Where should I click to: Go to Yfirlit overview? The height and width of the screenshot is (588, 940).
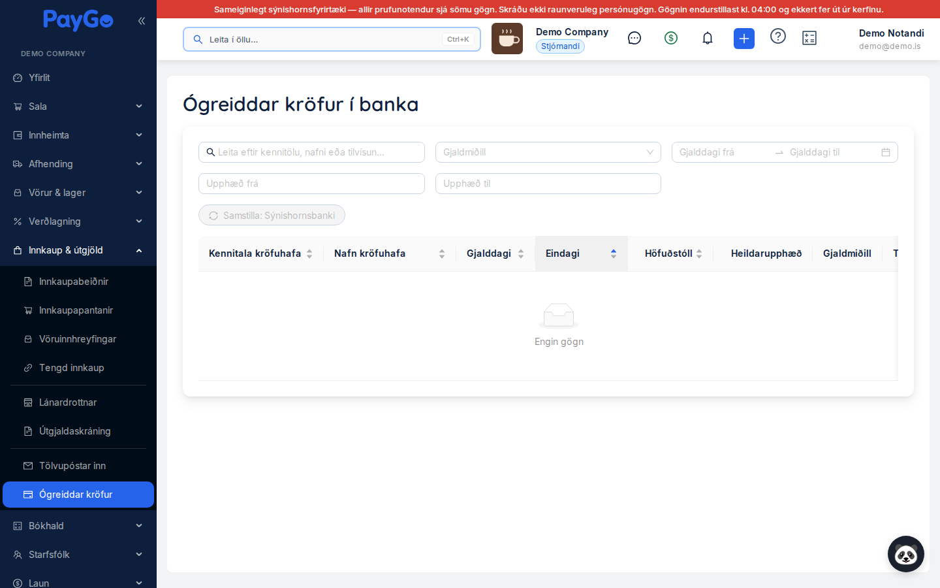coord(78,78)
